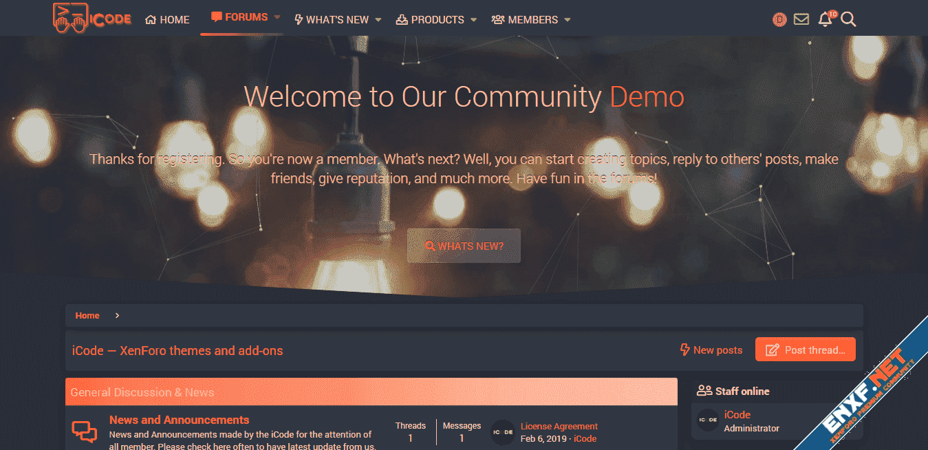Expand the FORUMS dropdown arrow
Viewport: 928px width, 450px height.
[x=277, y=17]
